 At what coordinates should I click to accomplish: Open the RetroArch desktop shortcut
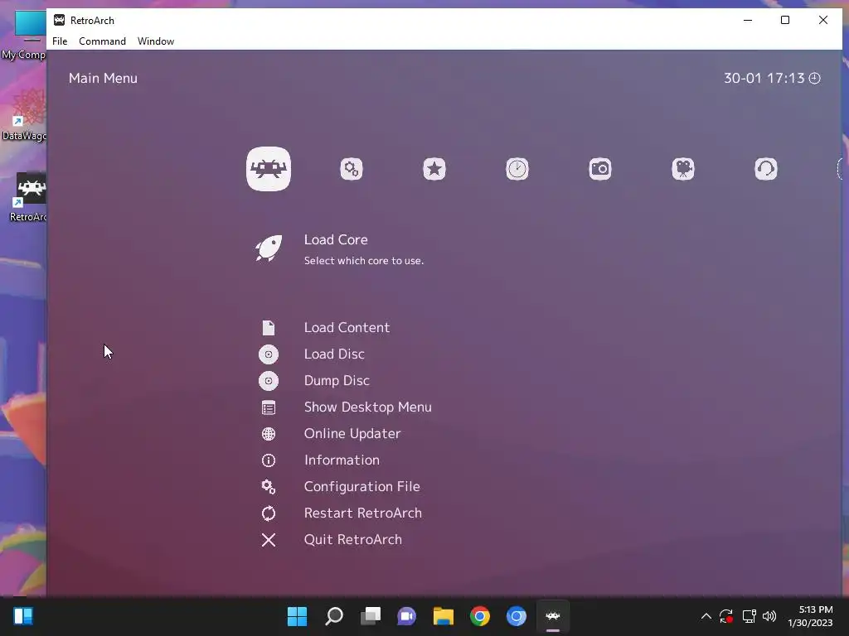point(28,197)
